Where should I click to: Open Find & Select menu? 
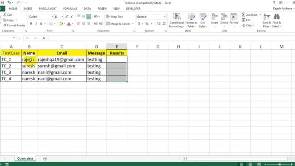point(277,21)
